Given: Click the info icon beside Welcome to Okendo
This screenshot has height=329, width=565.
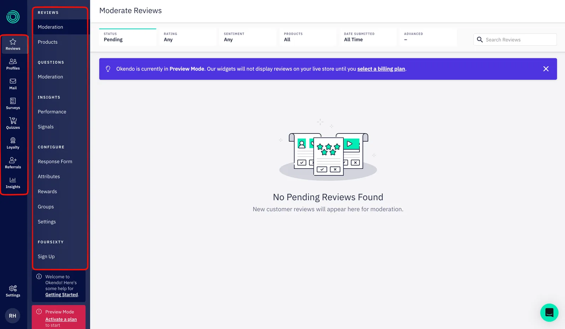Looking at the screenshot, I should [39, 276].
